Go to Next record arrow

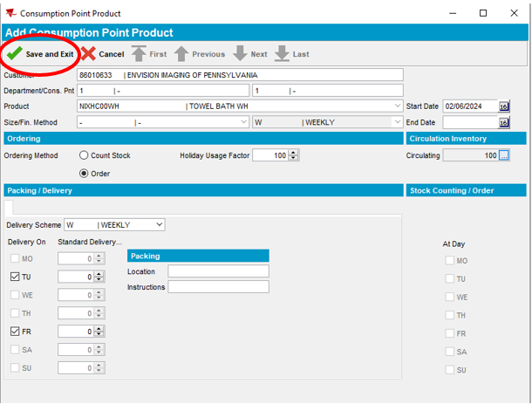240,54
